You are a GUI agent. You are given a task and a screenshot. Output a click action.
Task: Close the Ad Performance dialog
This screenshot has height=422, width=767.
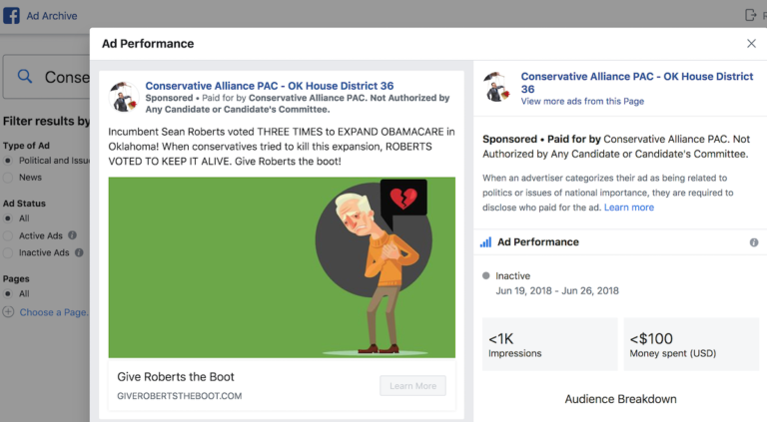click(751, 44)
